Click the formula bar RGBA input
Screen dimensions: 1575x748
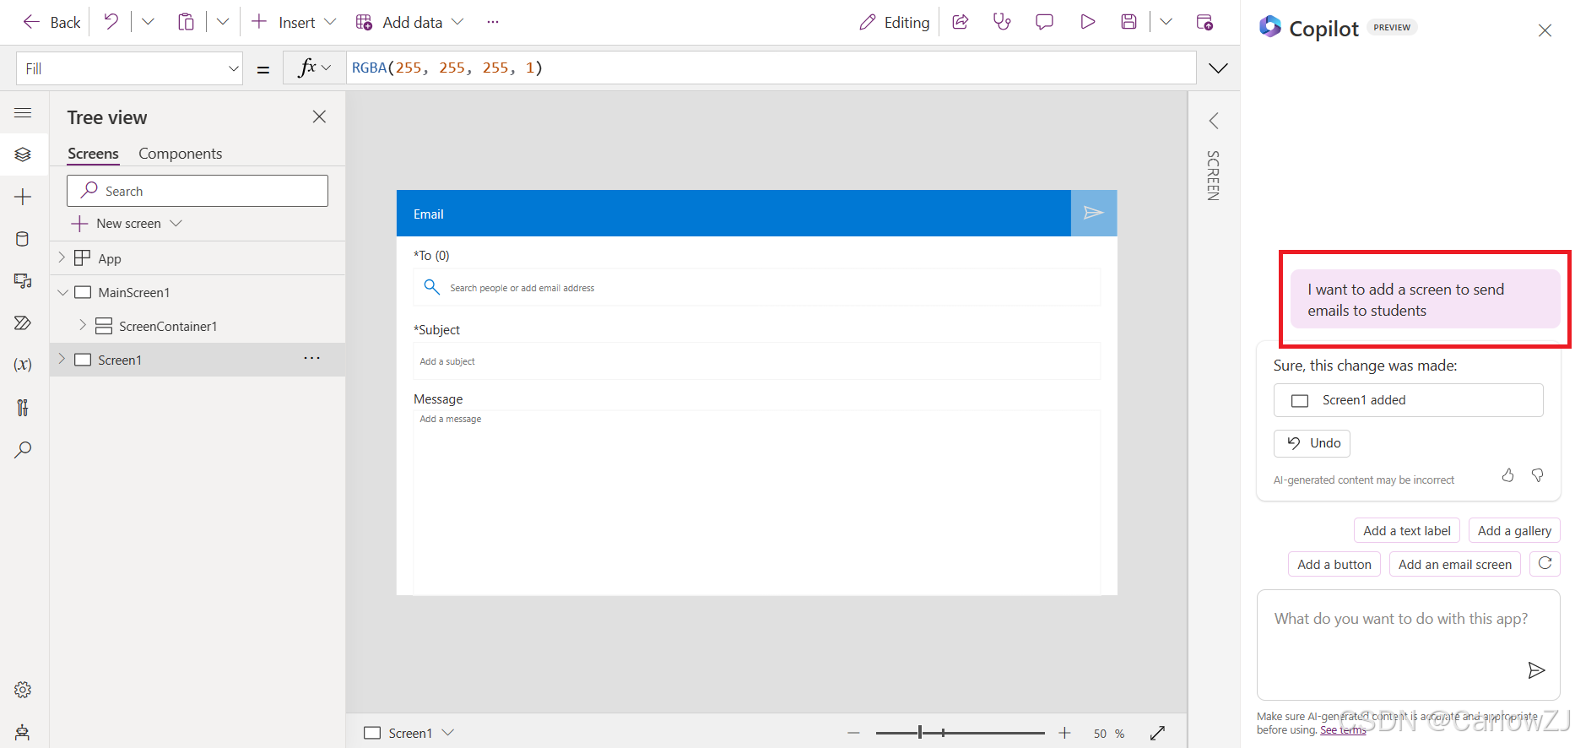(x=771, y=68)
